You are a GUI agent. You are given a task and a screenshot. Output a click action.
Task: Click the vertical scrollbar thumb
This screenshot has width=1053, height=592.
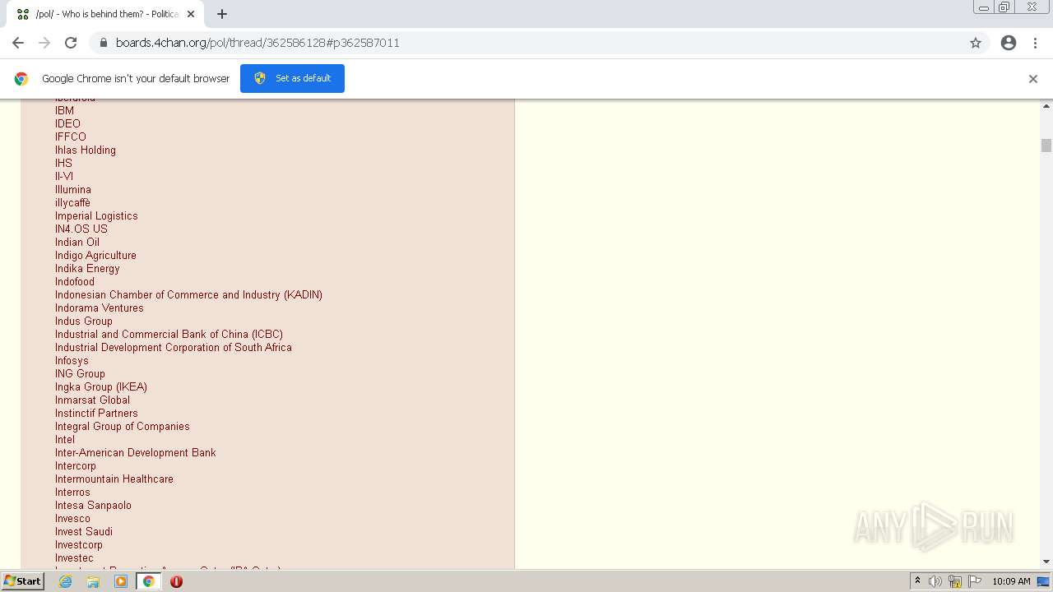pyautogui.click(x=1046, y=146)
